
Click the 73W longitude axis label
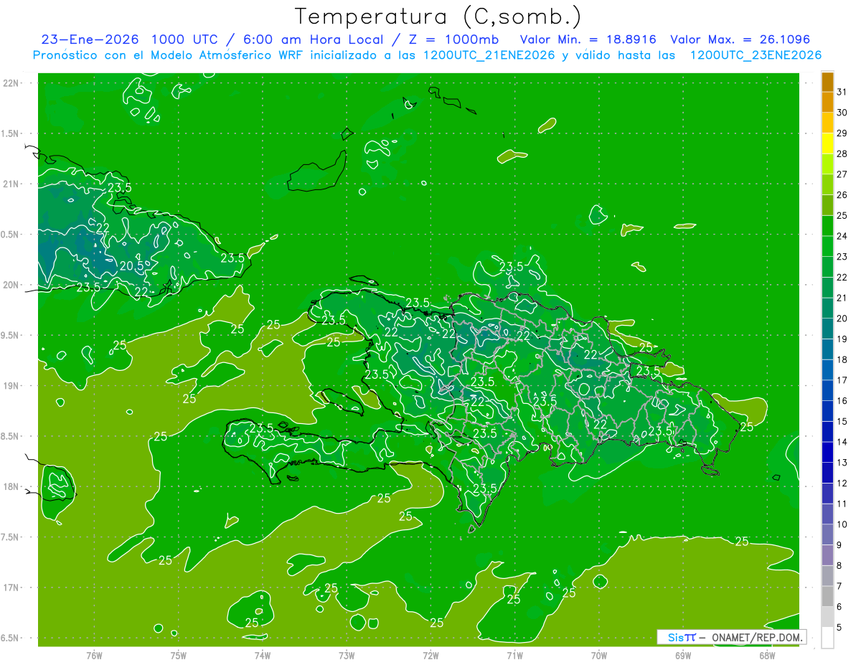coord(347,655)
